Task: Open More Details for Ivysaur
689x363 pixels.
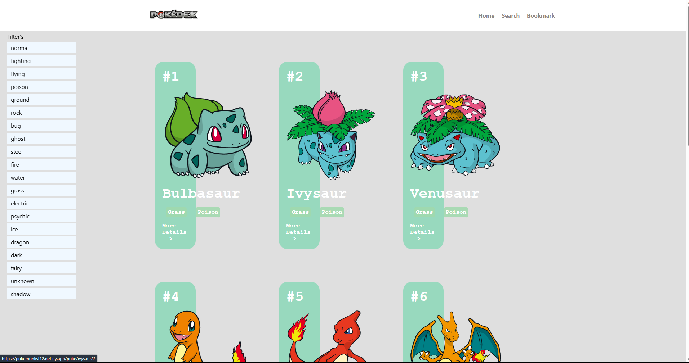Action: (298, 232)
